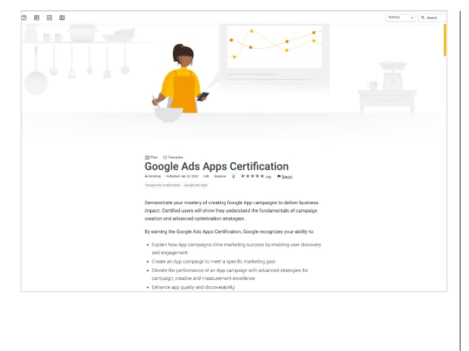The width and height of the screenshot is (469, 351).
Task: Click the teal lightbulb icon near the rating
Action: pos(233,176)
